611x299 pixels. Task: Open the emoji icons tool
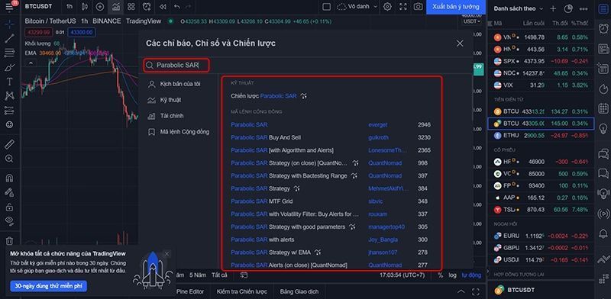coord(9,124)
